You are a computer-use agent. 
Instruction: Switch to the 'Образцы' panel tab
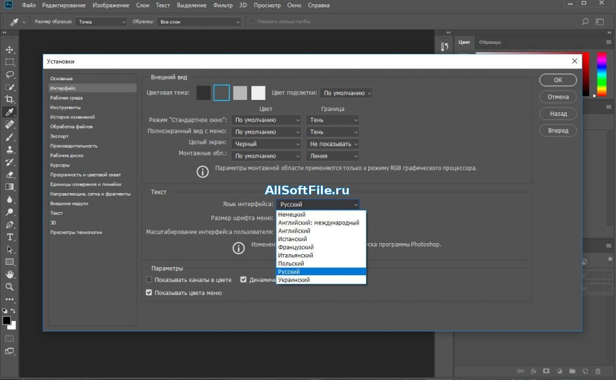click(490, 42)
